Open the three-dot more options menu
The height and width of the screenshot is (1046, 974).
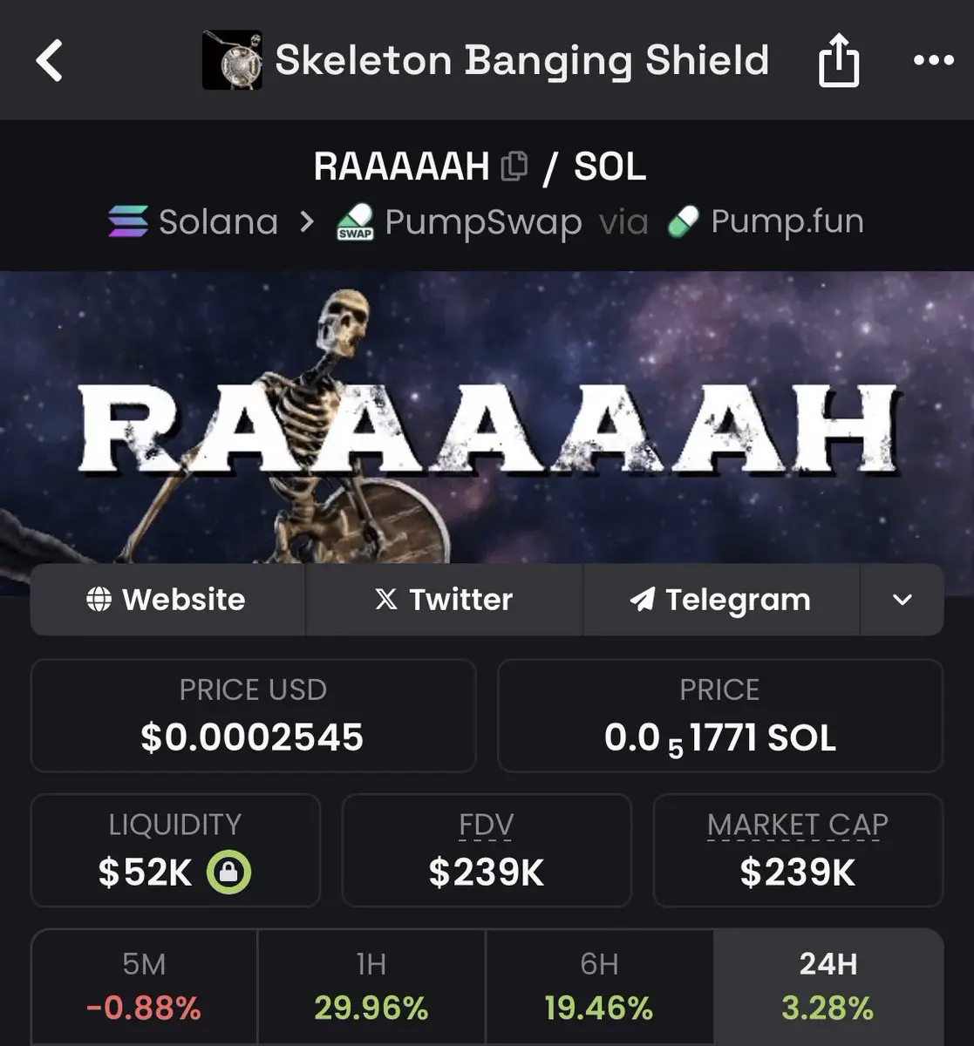point(933,60)
